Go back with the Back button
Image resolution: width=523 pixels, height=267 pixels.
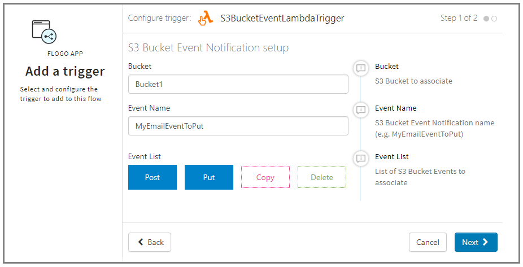coord(150,242)
